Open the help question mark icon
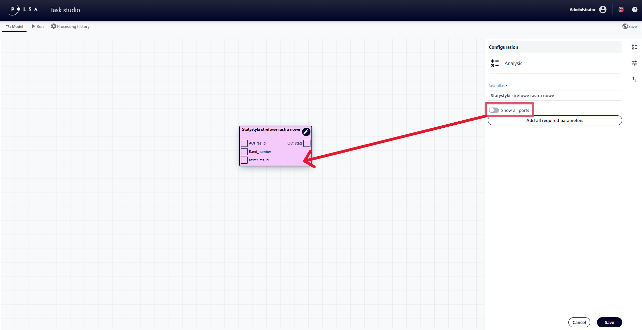The height and width of the screenshot is (330, 642). point(634,10)
